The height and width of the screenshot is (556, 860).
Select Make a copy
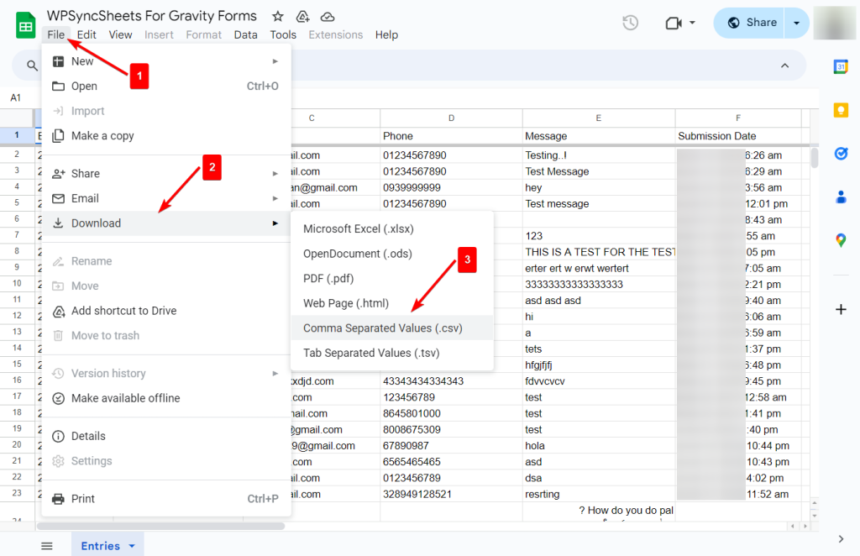click(166, 136)
